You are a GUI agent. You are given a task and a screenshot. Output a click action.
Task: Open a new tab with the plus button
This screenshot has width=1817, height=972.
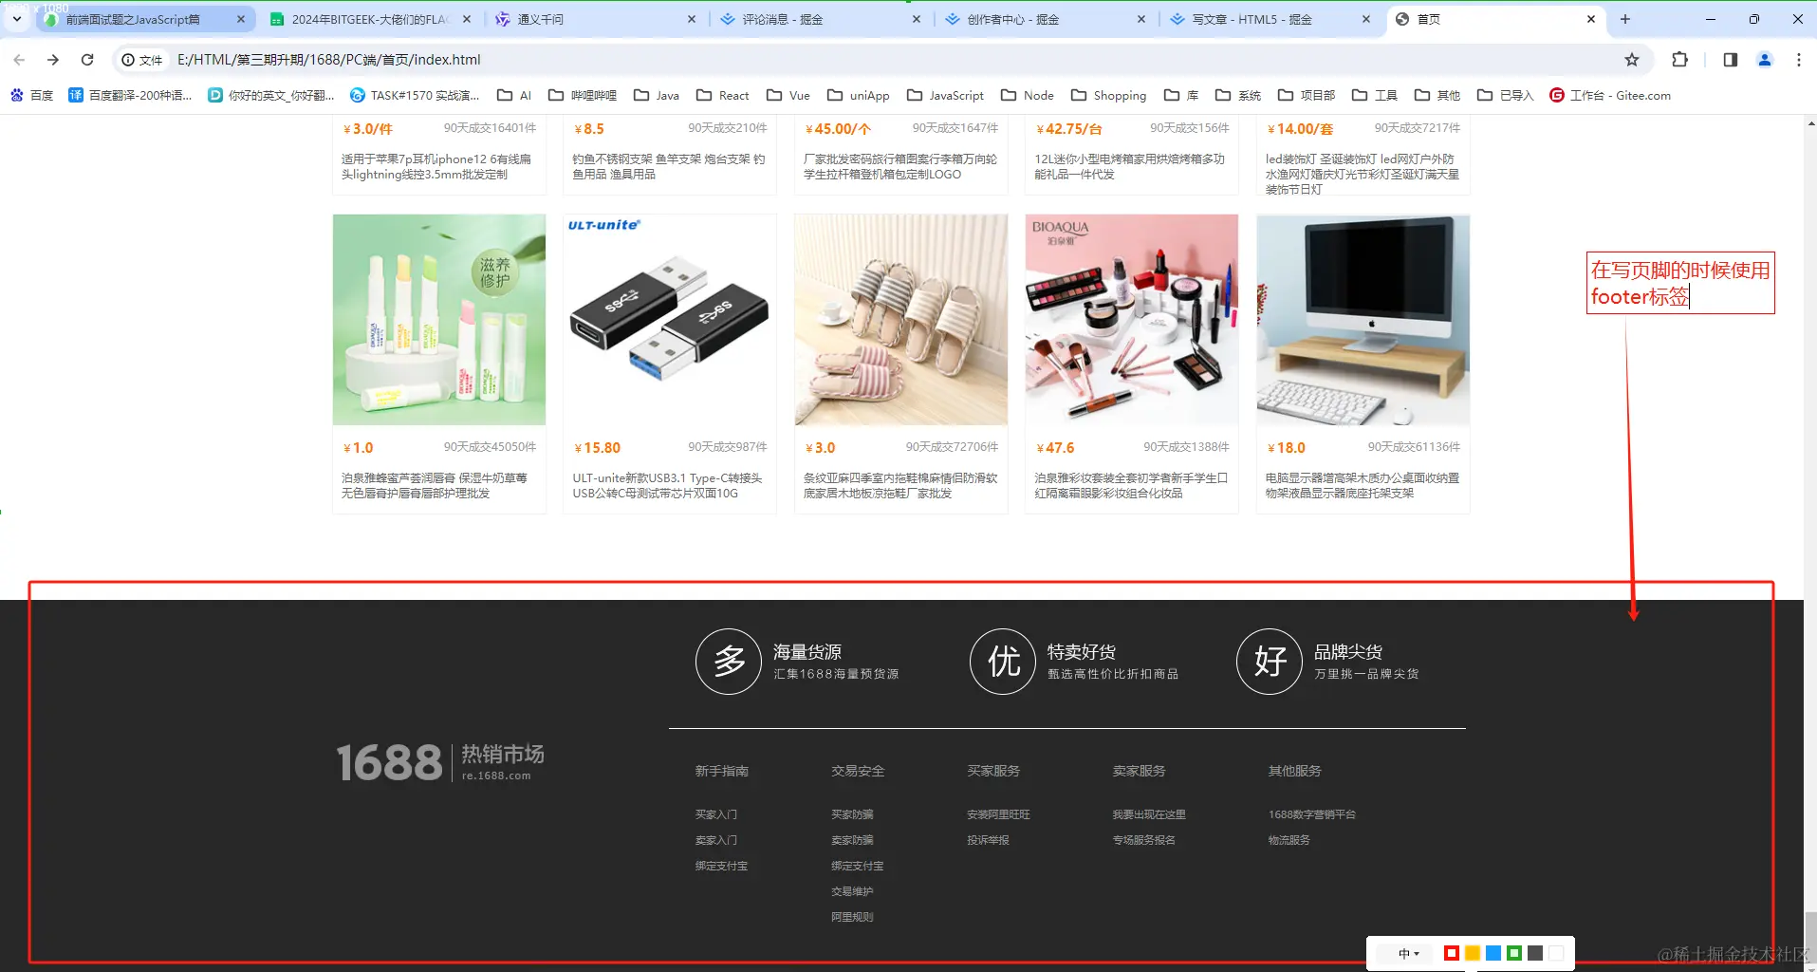tap(1625, 19)
